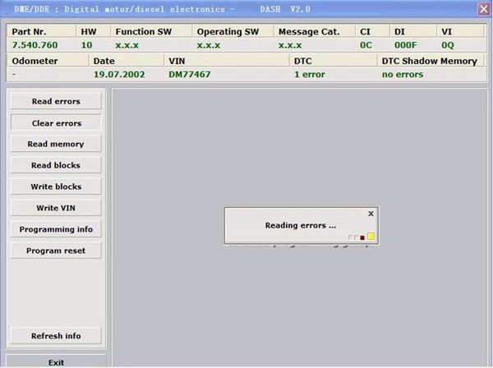
Task: Click Write VIN button
Action: point(56,208)
